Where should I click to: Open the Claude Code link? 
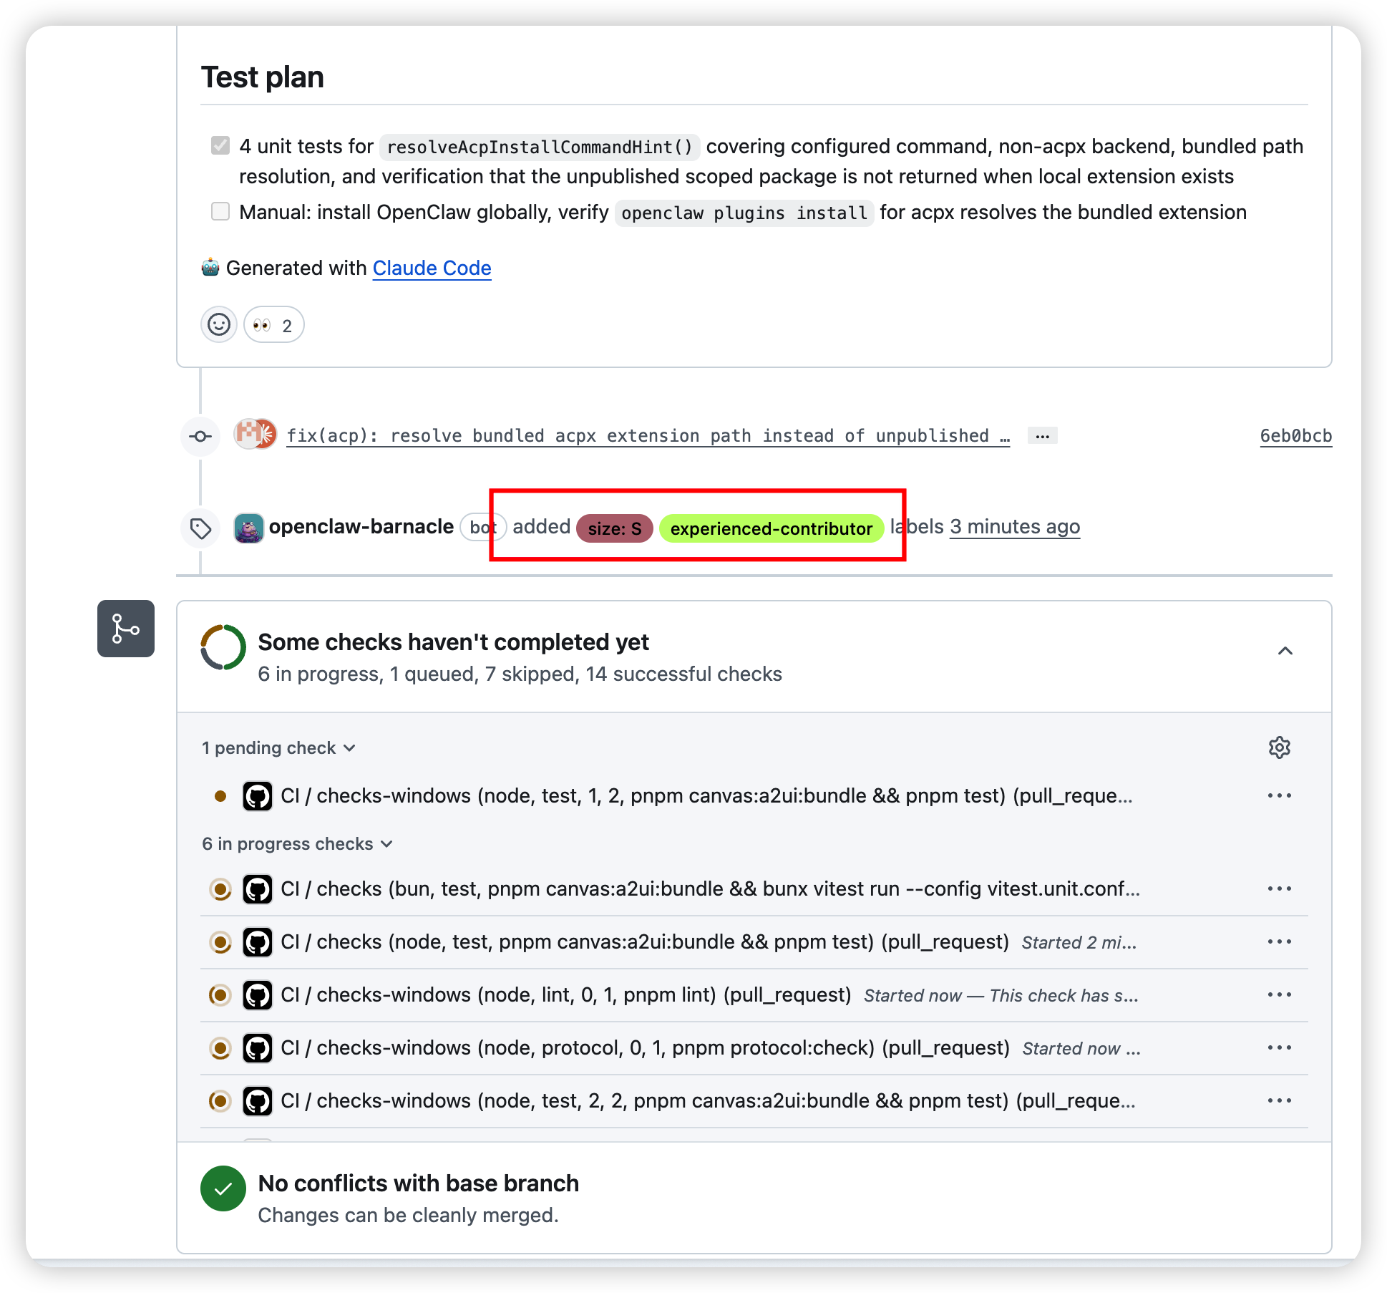coord(432,268)
